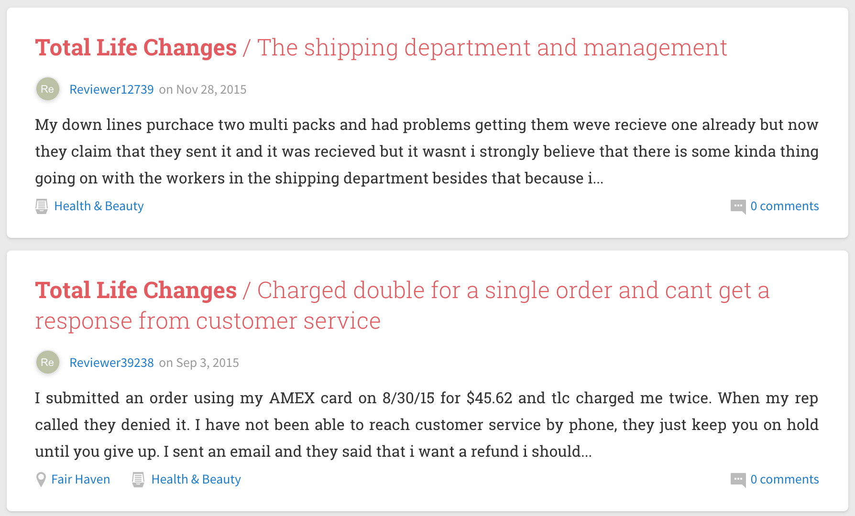This screenshot has width=855, height=516.
Task: Visit Reviewer39238 profile link
Action: pos(111,363)
